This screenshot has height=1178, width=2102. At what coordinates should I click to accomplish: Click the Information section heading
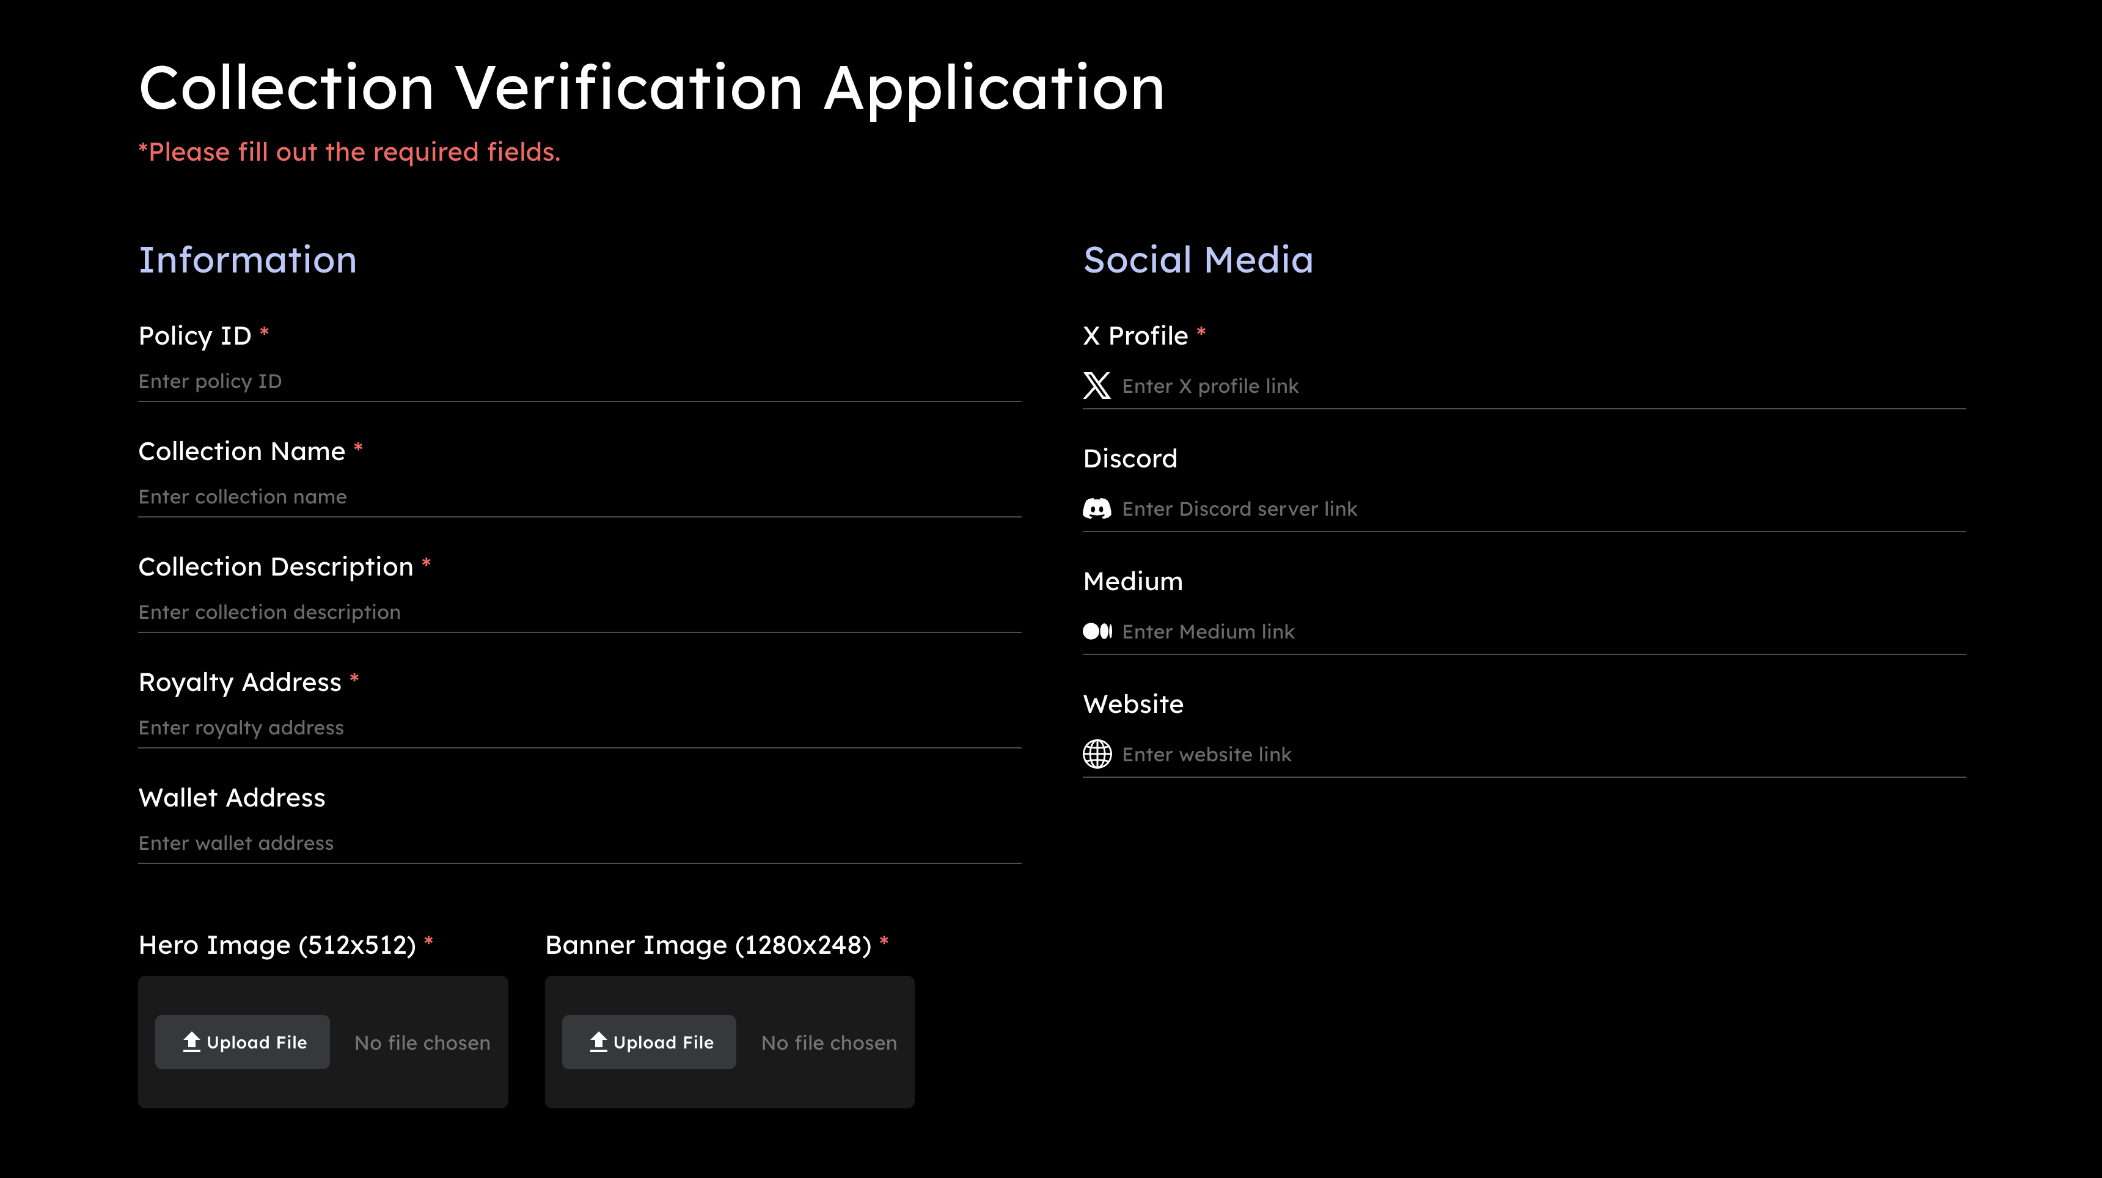point(247,260)
